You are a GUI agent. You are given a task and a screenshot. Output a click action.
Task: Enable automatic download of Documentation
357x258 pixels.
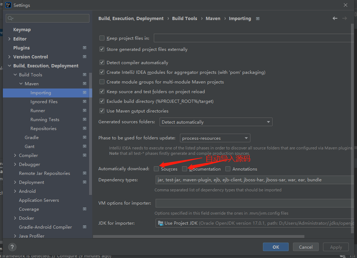pyautogui.click(x=185, y=169)
